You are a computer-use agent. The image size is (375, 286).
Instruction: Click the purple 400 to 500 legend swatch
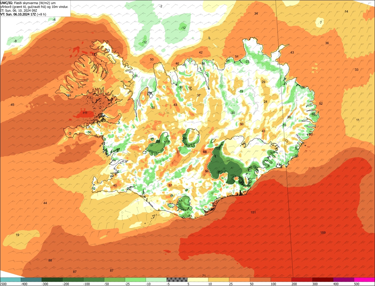(343, 280)
